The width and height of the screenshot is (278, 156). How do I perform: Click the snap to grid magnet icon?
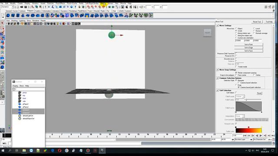click(x=89, y=7)
